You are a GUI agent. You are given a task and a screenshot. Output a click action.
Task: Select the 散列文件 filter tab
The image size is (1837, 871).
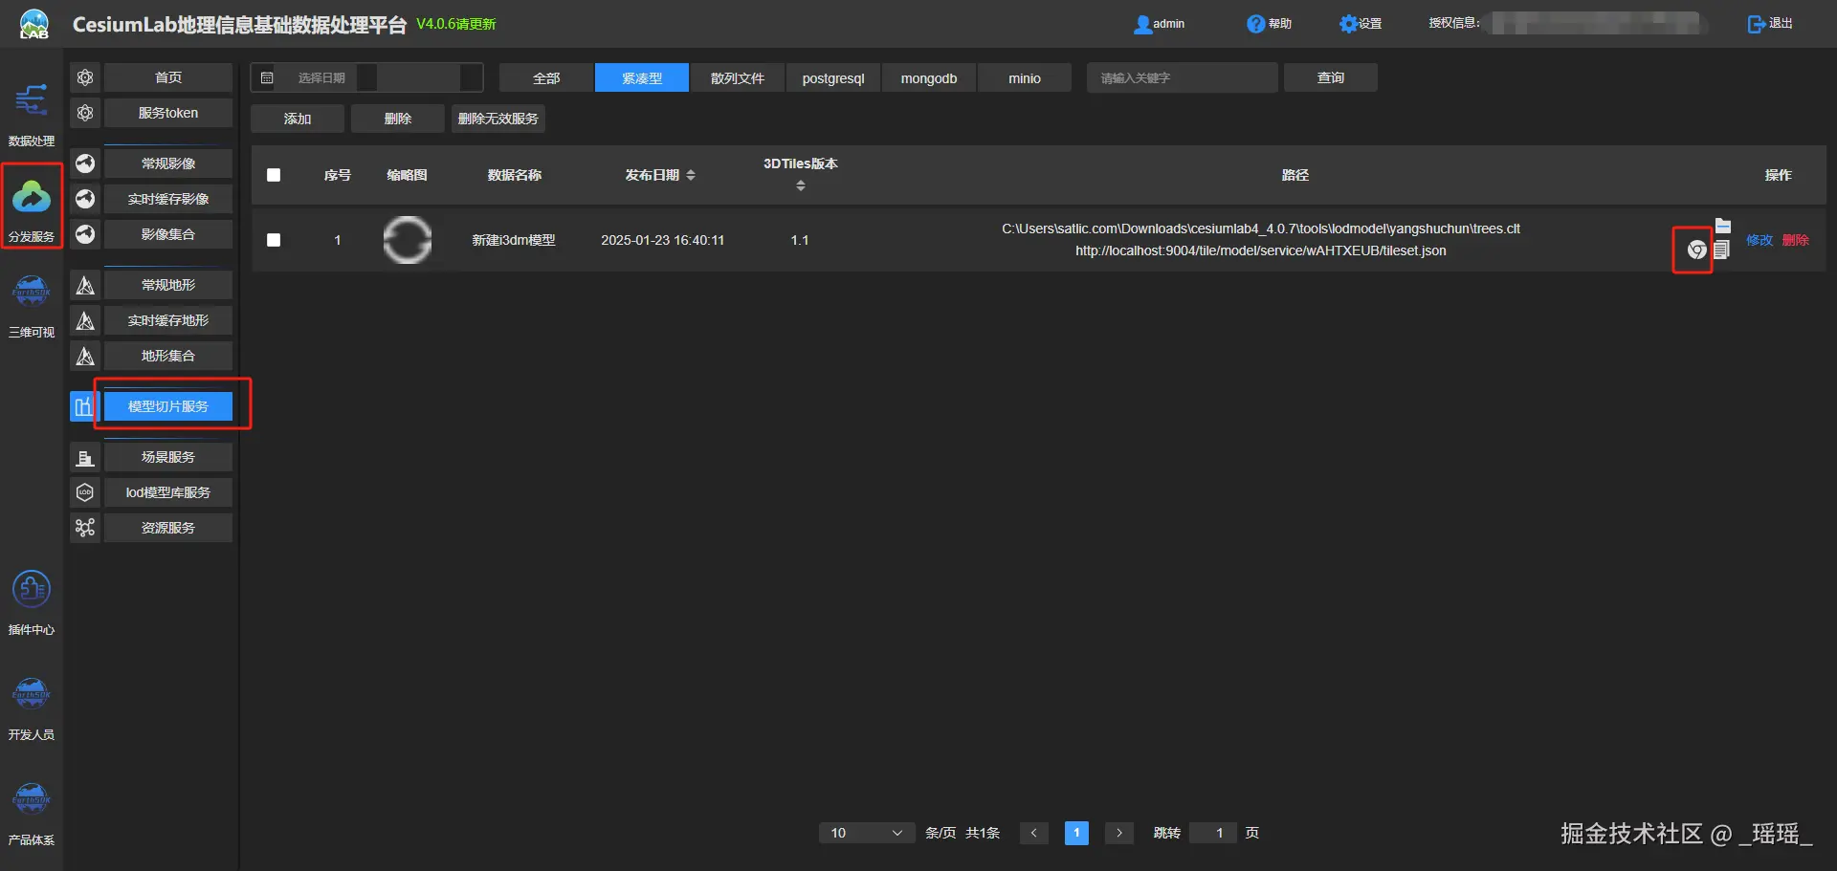pos(738,78)
